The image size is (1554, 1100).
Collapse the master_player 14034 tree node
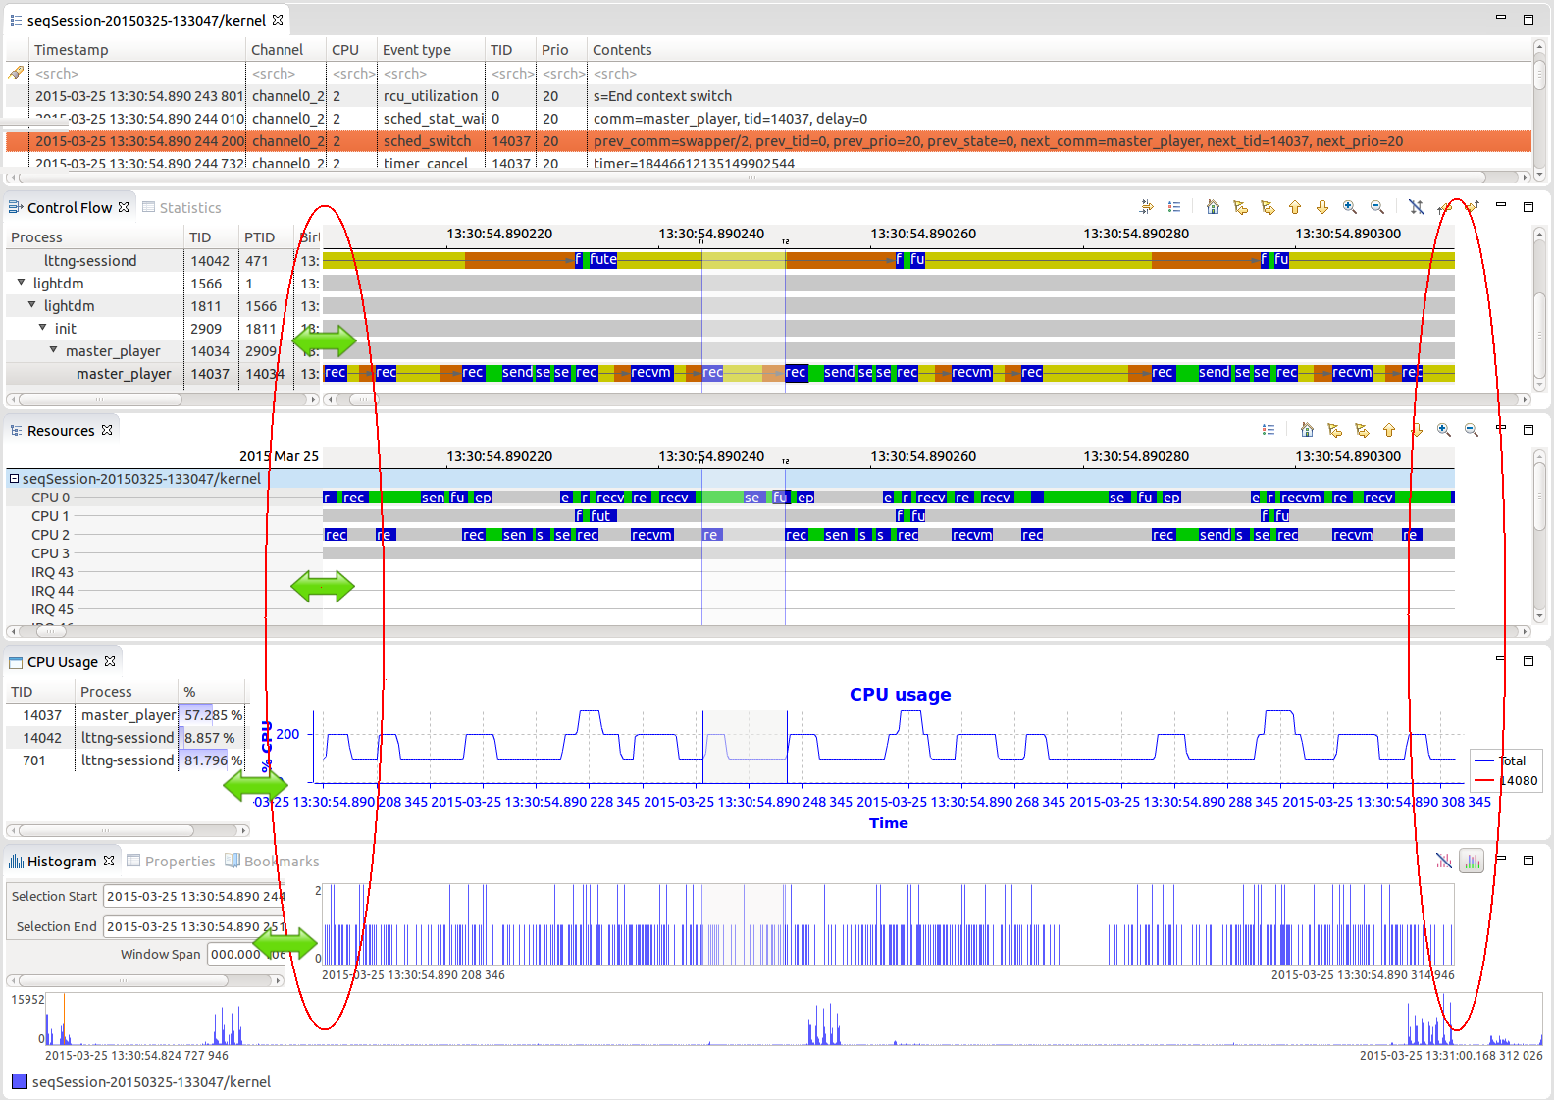pyautogui.click(x=54, y=350)
